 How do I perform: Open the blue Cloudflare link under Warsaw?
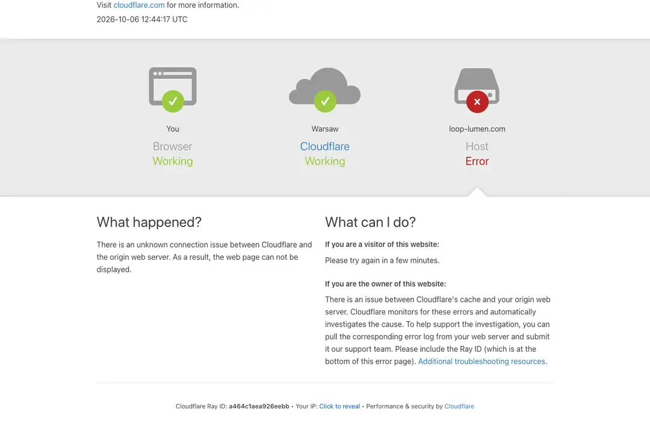[x=324, y=146]
